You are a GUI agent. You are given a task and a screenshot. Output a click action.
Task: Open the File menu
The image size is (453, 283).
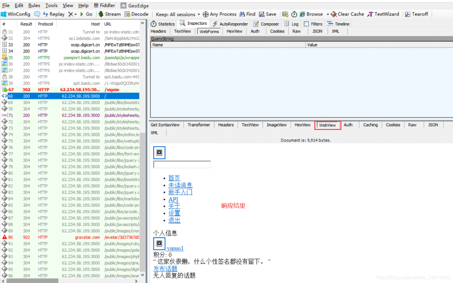point(6,5)
